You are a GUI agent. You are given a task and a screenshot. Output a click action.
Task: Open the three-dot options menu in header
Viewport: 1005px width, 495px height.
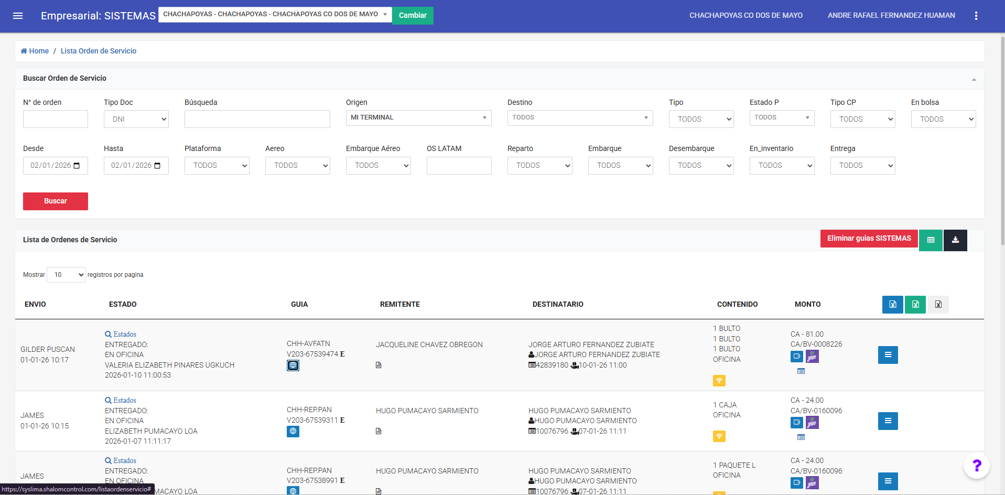976,16
